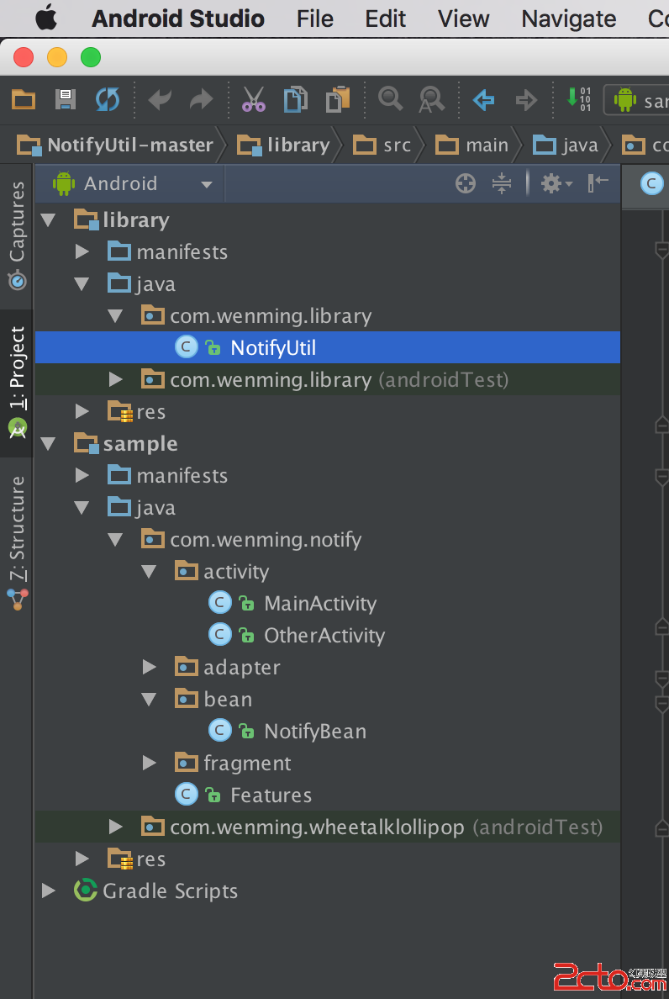Viewport: 669px width, 999px height.
Task: Click the Back navigation arrow
Action: coord(483,101)
